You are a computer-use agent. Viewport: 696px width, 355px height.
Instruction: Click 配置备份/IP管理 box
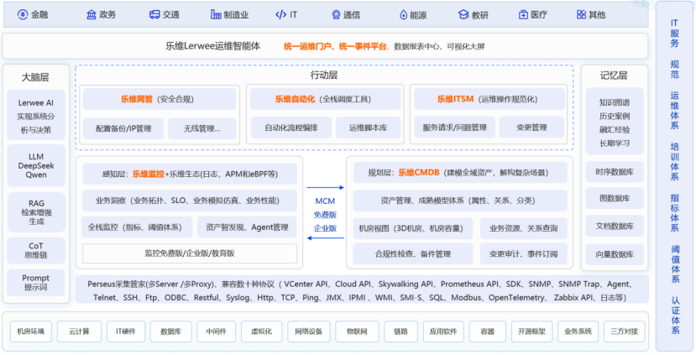tap(123, 128)
